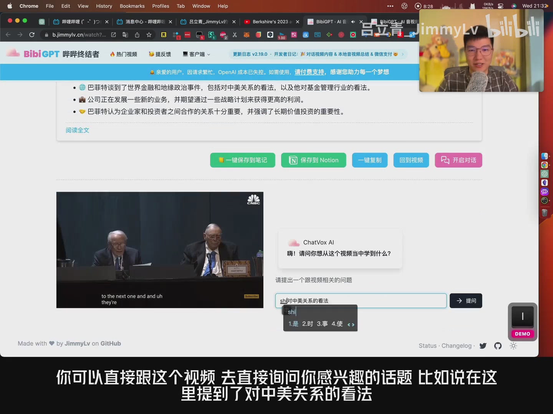Click the 保存到 Notion button

pos(313,160)
